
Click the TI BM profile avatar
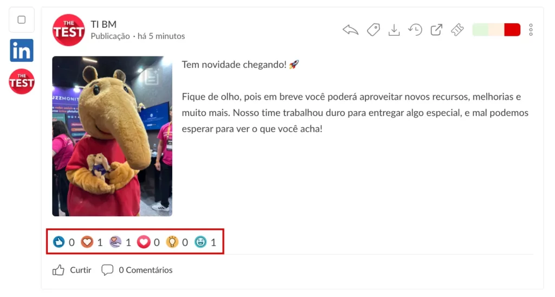click(x=69, y=30)
